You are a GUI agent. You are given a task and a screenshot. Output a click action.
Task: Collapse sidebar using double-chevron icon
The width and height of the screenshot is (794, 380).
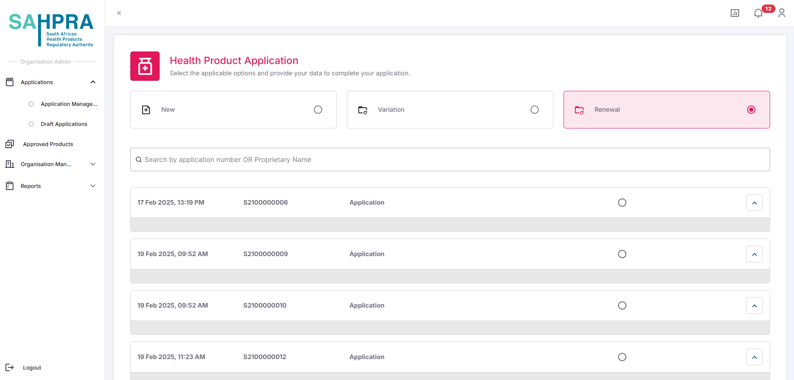tap(119, 13)
